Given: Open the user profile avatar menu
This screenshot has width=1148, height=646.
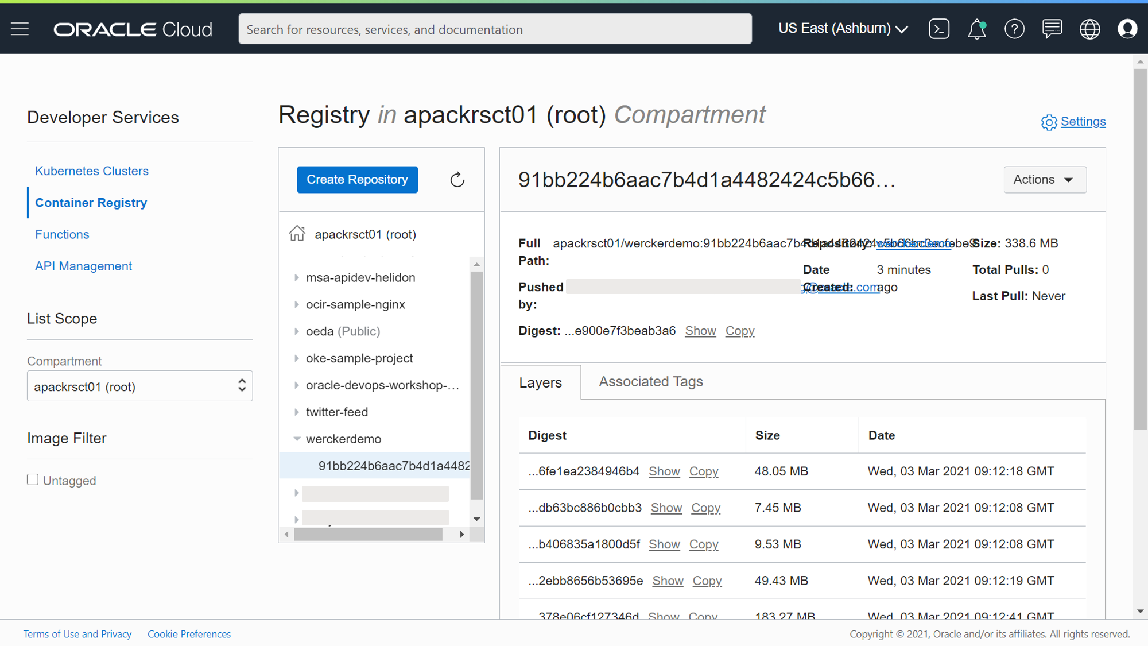Looking at the screenshot, I should tap(1127, 29).
